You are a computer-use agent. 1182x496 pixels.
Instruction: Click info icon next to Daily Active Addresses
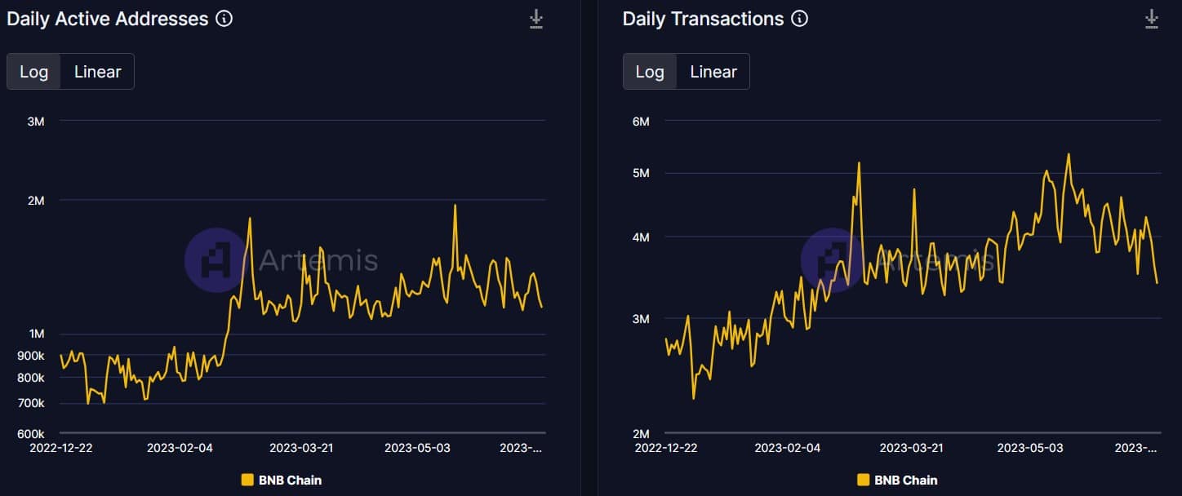224,19
